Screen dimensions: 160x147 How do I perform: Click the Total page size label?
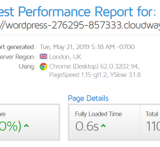[152, 114]
